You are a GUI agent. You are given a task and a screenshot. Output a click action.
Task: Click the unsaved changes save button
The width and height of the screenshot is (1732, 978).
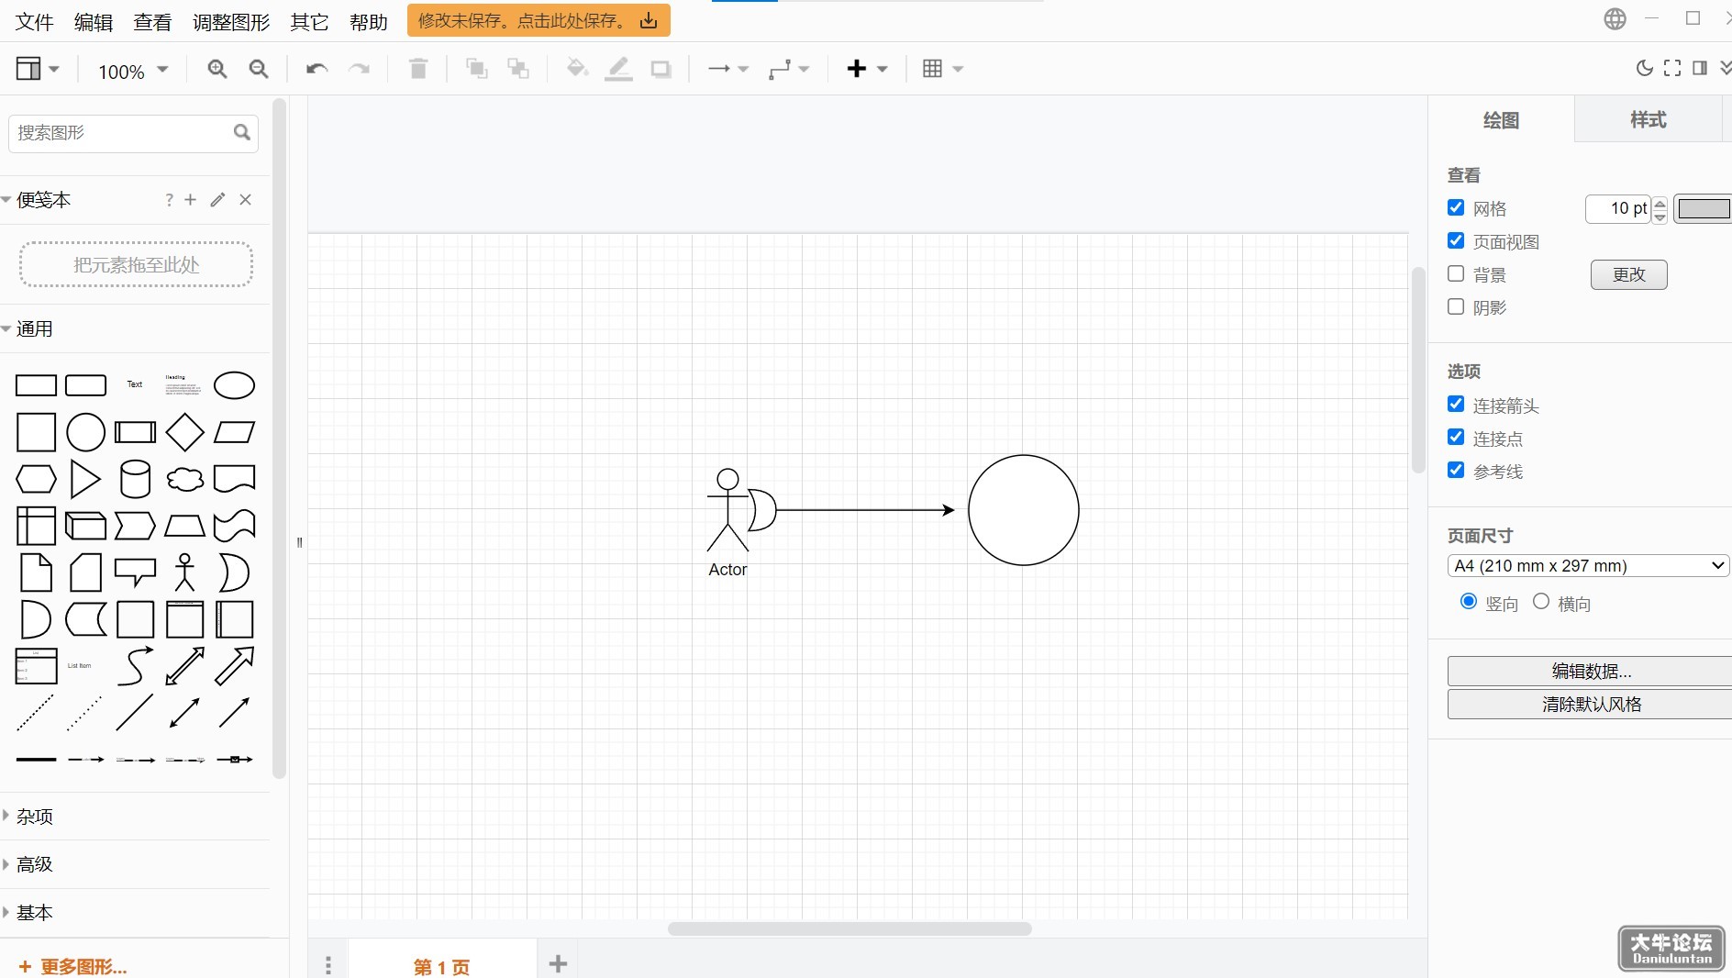(x=538, y=20)
